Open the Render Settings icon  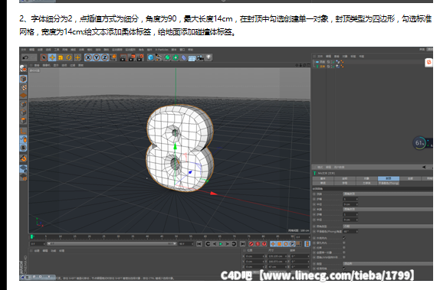point(140,57)
